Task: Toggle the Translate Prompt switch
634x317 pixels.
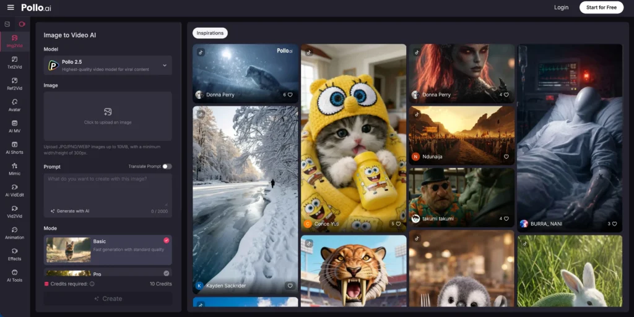Action: 167,166
